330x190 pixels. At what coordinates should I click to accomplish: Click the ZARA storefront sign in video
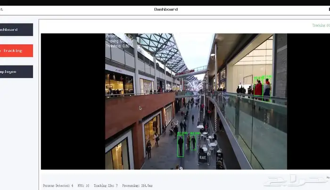(x=119, y=71)
